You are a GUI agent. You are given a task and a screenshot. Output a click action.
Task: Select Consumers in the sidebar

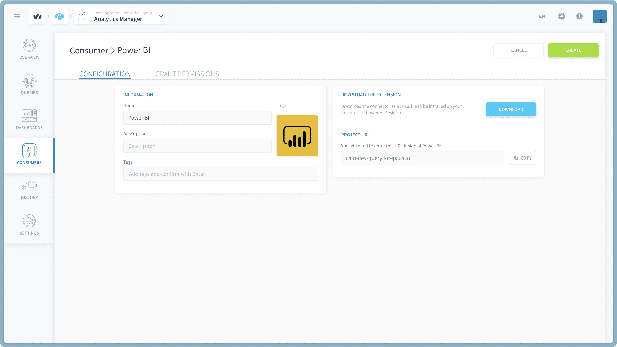[29, 155]
